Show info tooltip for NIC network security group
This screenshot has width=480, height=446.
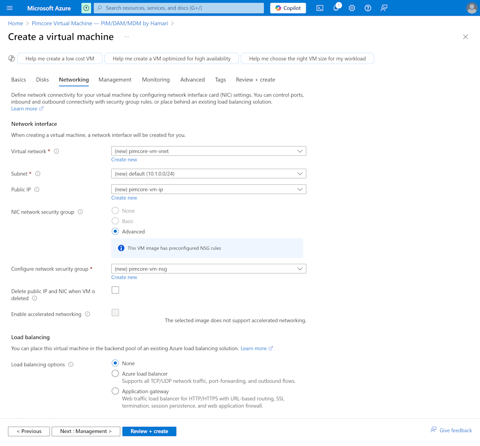coord(80,212)
